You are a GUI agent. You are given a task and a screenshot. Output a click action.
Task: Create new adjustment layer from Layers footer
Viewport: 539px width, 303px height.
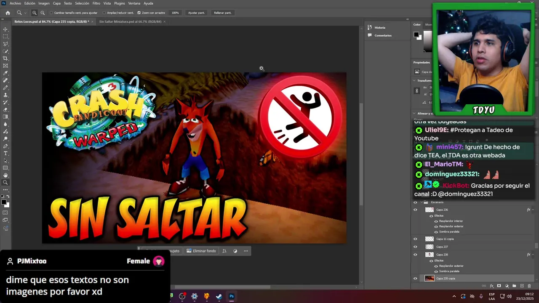(507, 286)
